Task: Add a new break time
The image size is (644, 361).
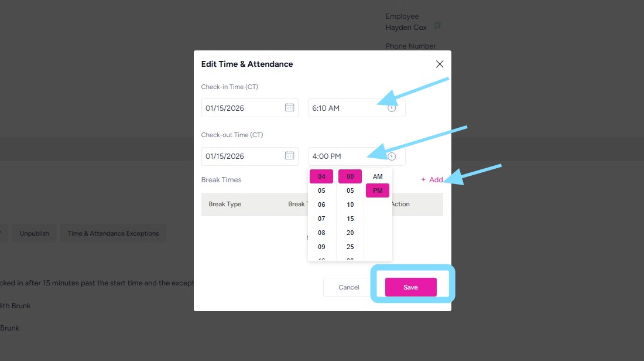Action: pos(432,180)
